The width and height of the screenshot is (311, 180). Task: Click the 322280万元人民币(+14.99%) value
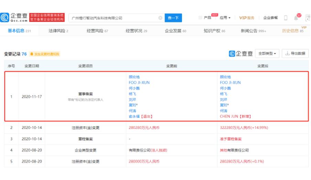[244, 128]
